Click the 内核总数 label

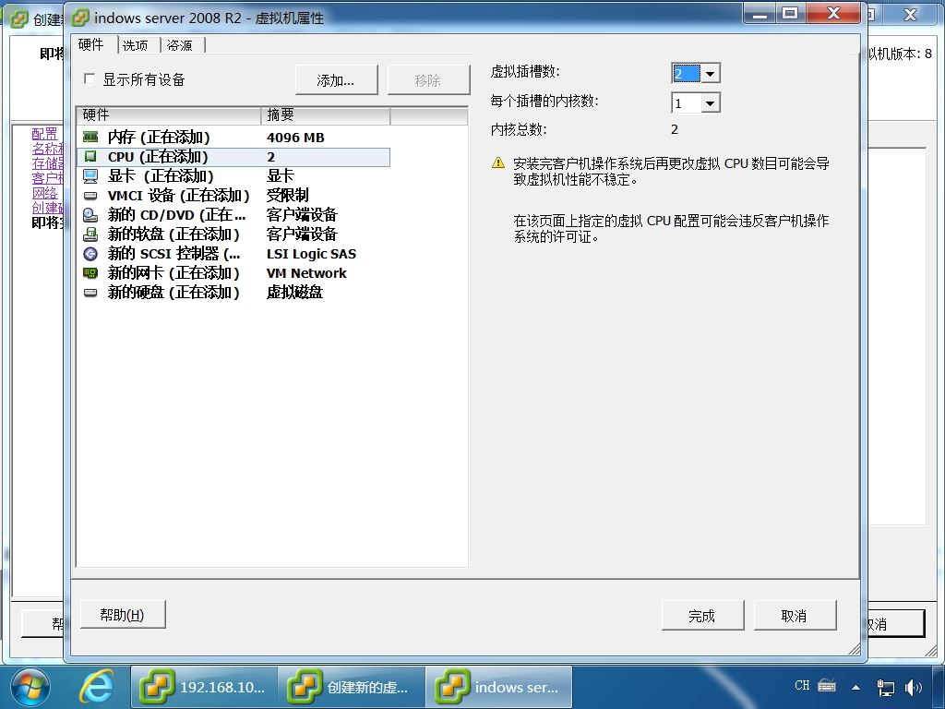[x=519, y=129]
